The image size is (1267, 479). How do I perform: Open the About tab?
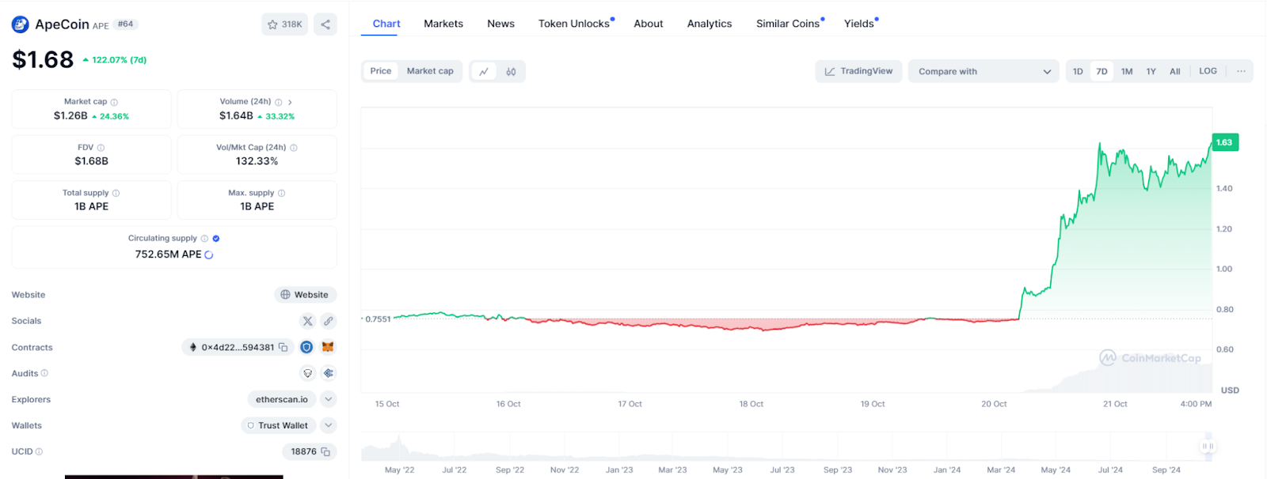point(649,24)
